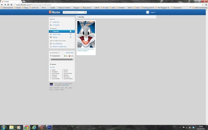Screen dimensions: 208x130
Task: Open the Tasha user dropdown
Action: 153,12
